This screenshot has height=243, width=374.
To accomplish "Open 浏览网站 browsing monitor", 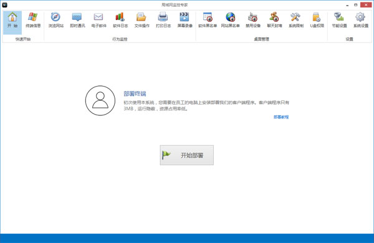I will (x=56, y=20).
